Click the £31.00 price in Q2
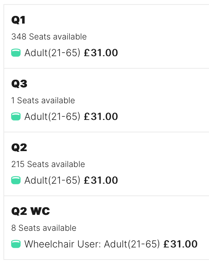The height and width of the screenshot is (262, 209). tap(101, 181)
